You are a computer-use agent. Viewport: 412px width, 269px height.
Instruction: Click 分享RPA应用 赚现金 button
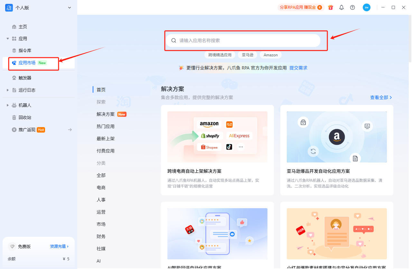point(301,7)
